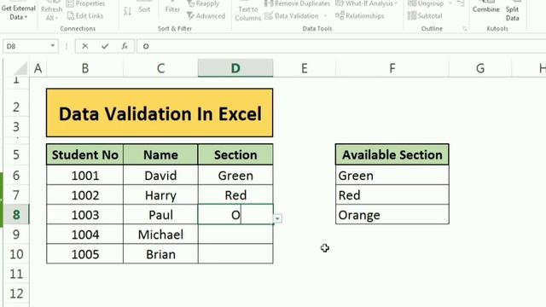Select empty Section cell for Brian
The image size is (546, 307).
[x=235, y=254]
